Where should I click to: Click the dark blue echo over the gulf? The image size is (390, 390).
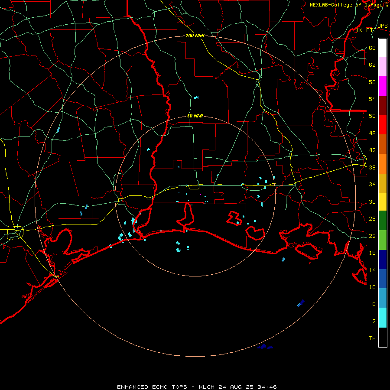tap(301, 303)
